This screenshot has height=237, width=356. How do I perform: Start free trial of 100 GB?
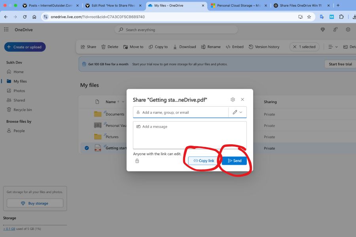[x=340, y=64]
